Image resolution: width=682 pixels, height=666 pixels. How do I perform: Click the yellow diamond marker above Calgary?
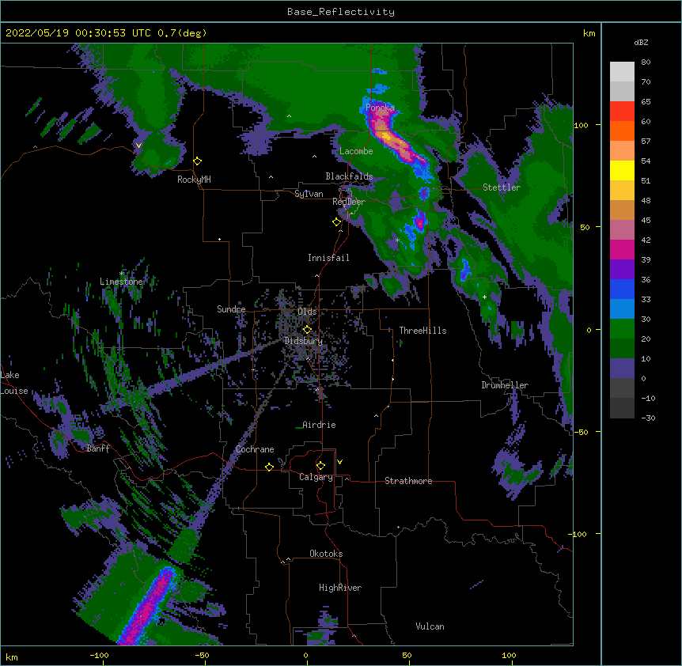(320, 466)
